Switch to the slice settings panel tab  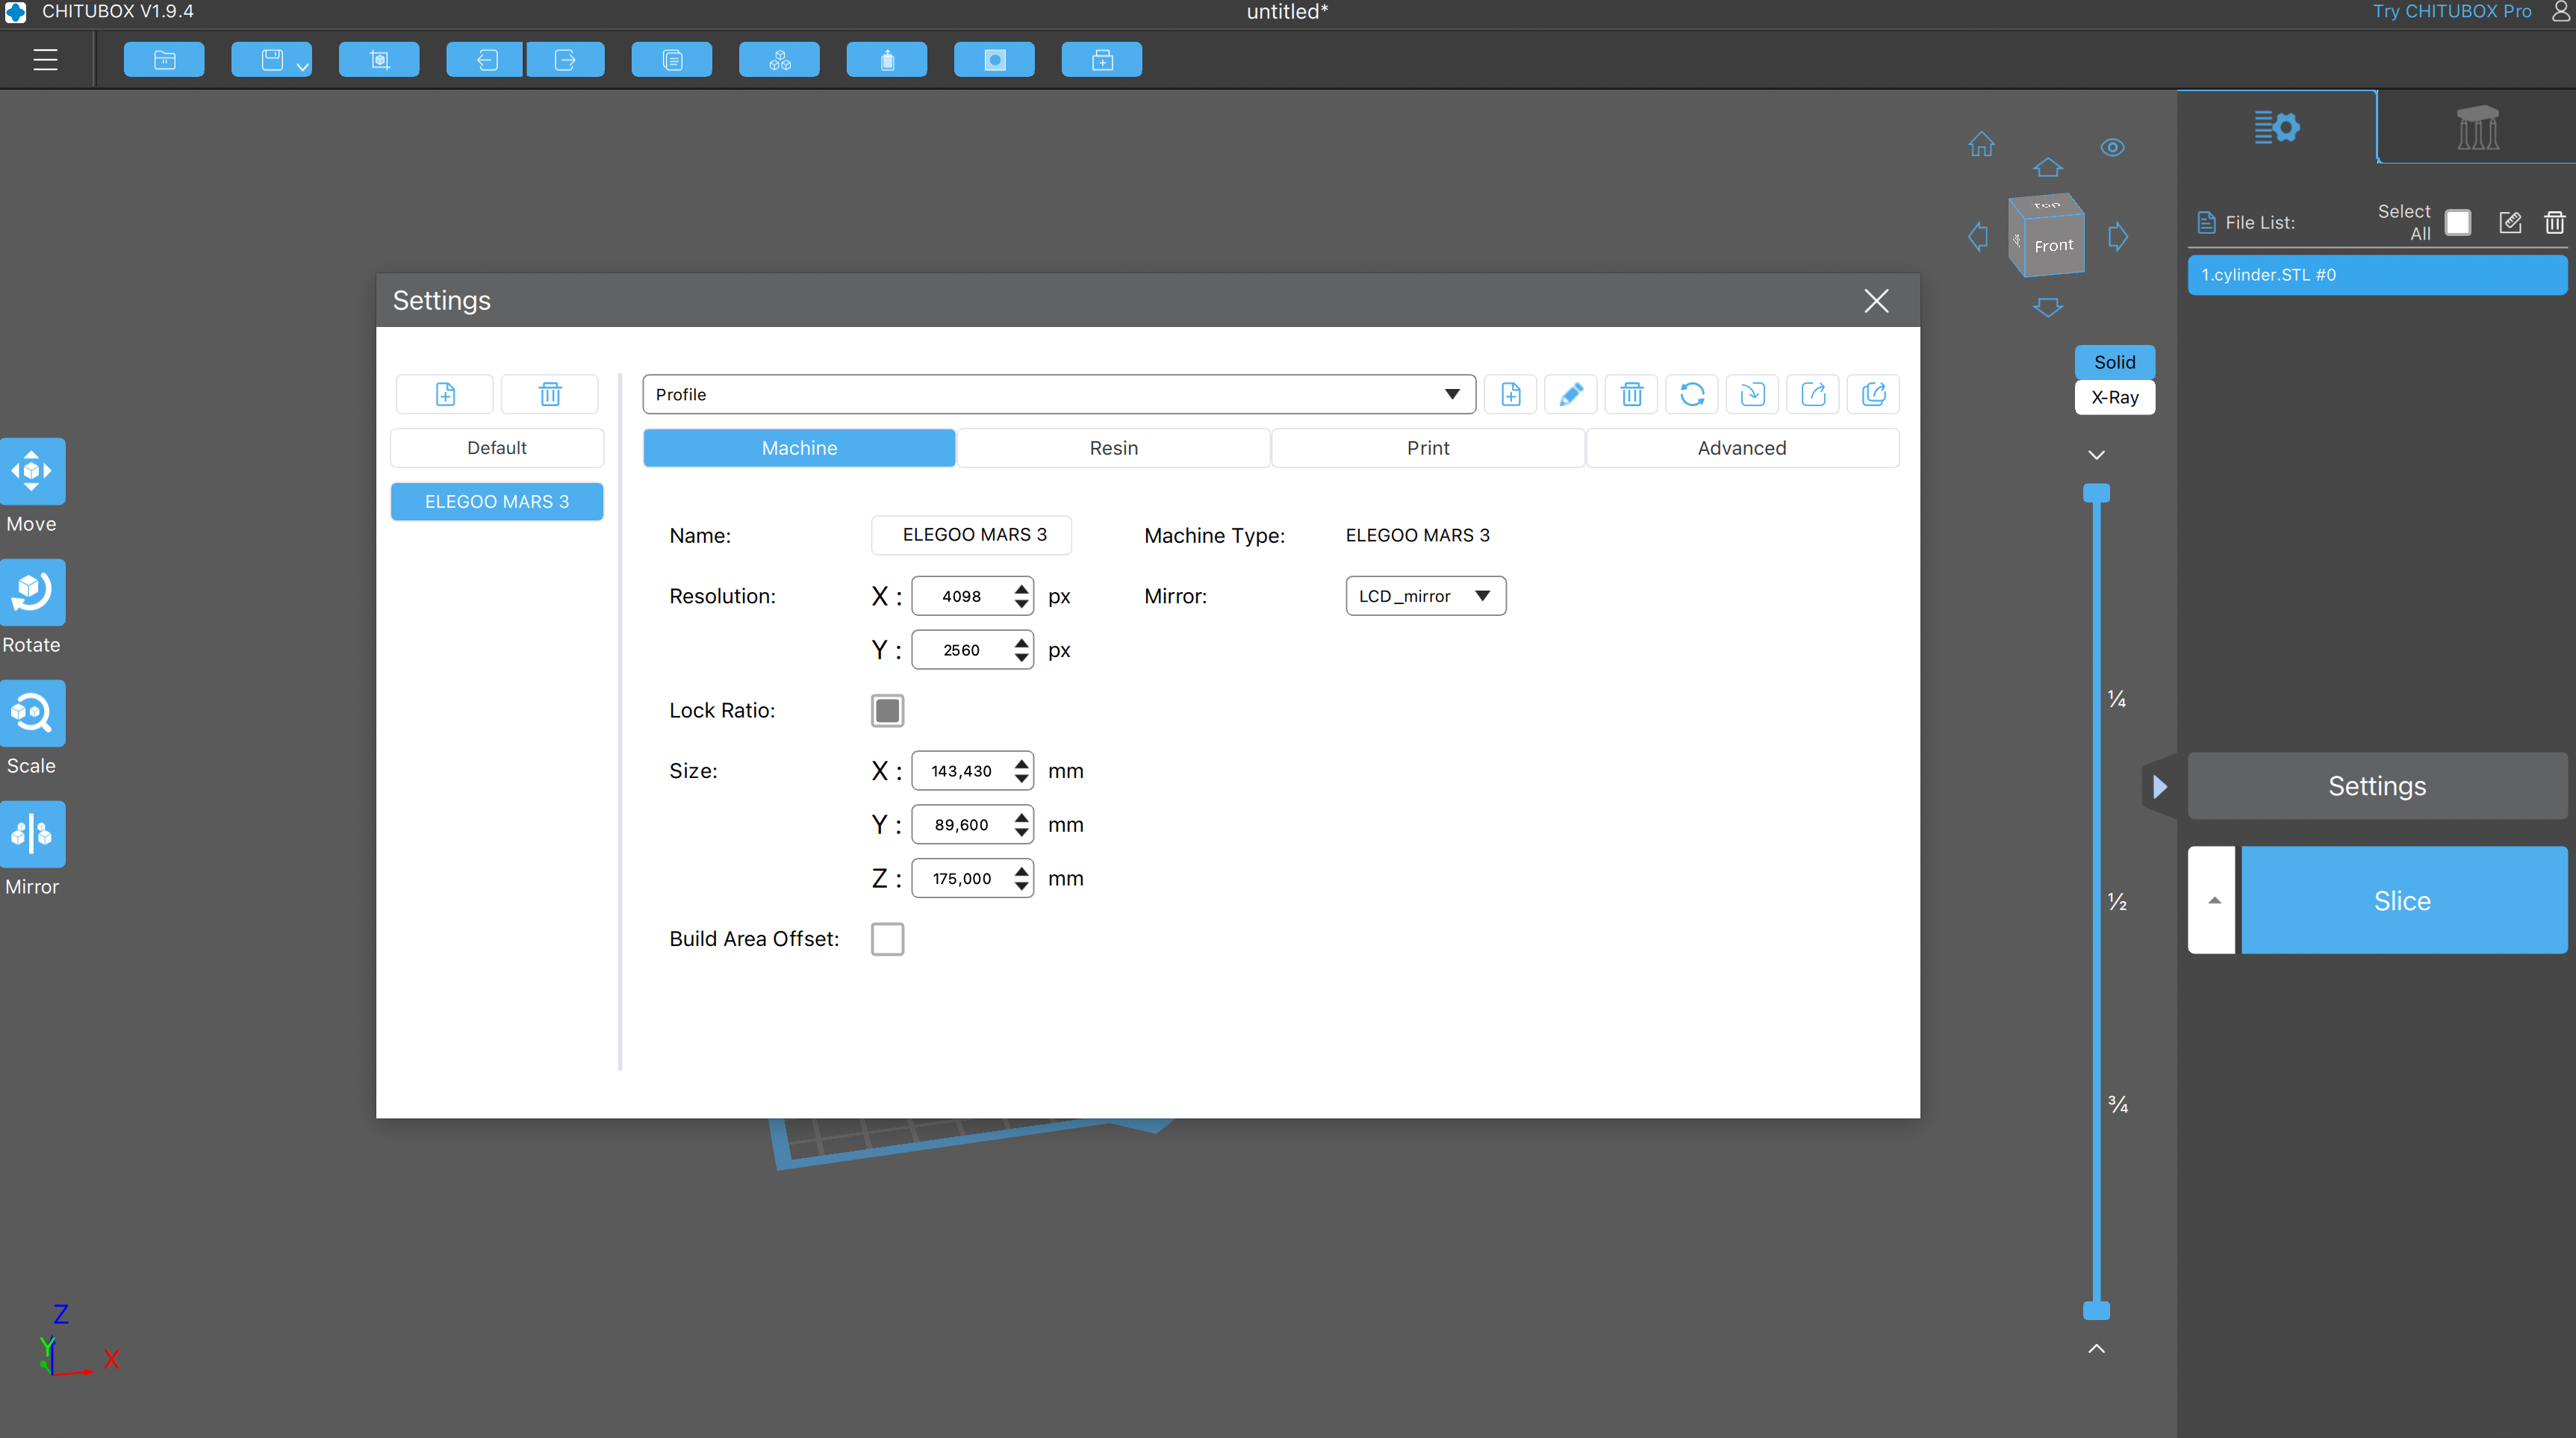coord(2276,127)
